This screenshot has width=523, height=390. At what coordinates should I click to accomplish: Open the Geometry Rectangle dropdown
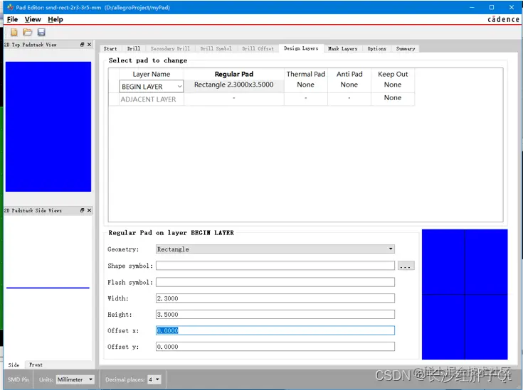coord(275,249)
